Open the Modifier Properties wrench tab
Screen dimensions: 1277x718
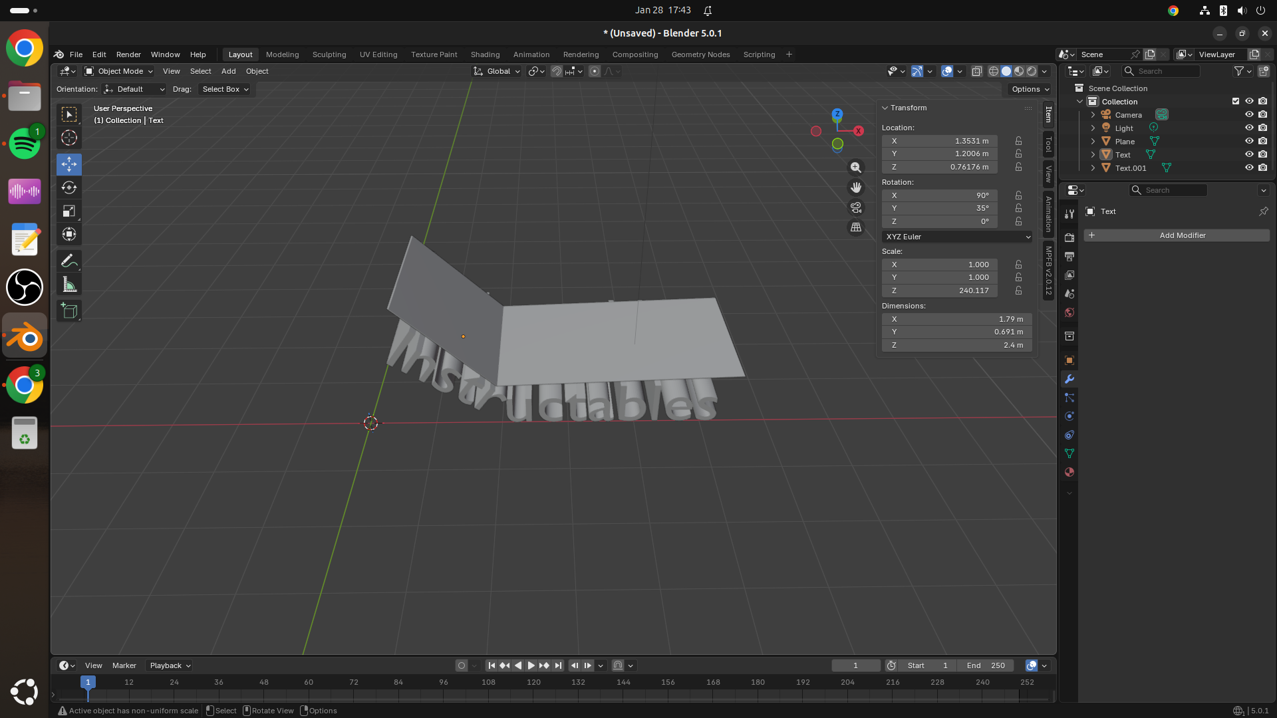tap(1069, 379)
